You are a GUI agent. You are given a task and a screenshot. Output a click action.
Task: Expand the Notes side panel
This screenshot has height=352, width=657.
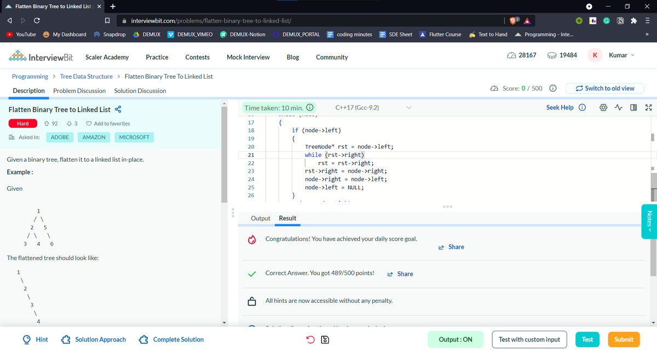coord(649,221)
